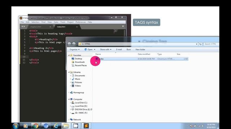Expand the Open button dropdown arrow

pyautogui.click(x=95, y=49)
